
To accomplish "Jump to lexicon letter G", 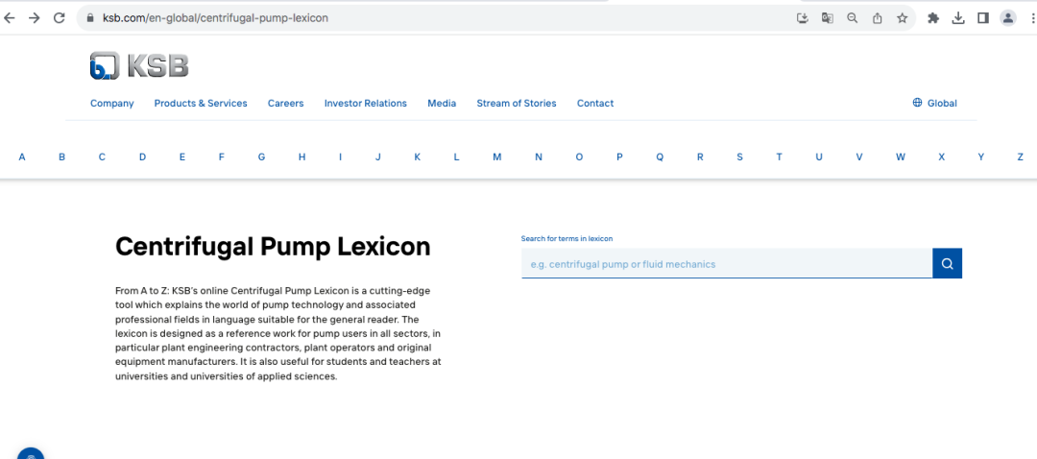I will [x=261, y=157].
